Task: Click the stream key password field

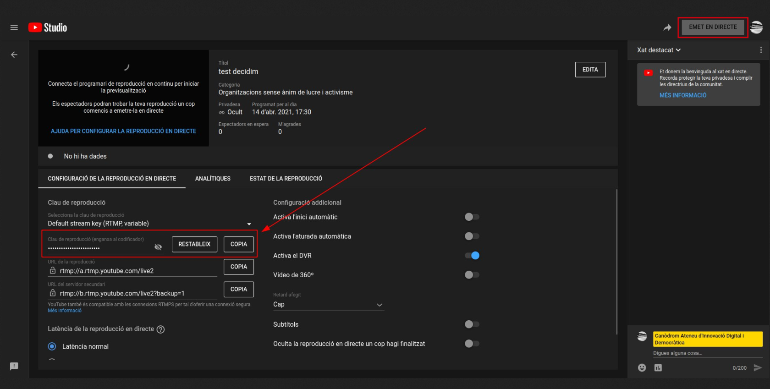Action: 100,248
